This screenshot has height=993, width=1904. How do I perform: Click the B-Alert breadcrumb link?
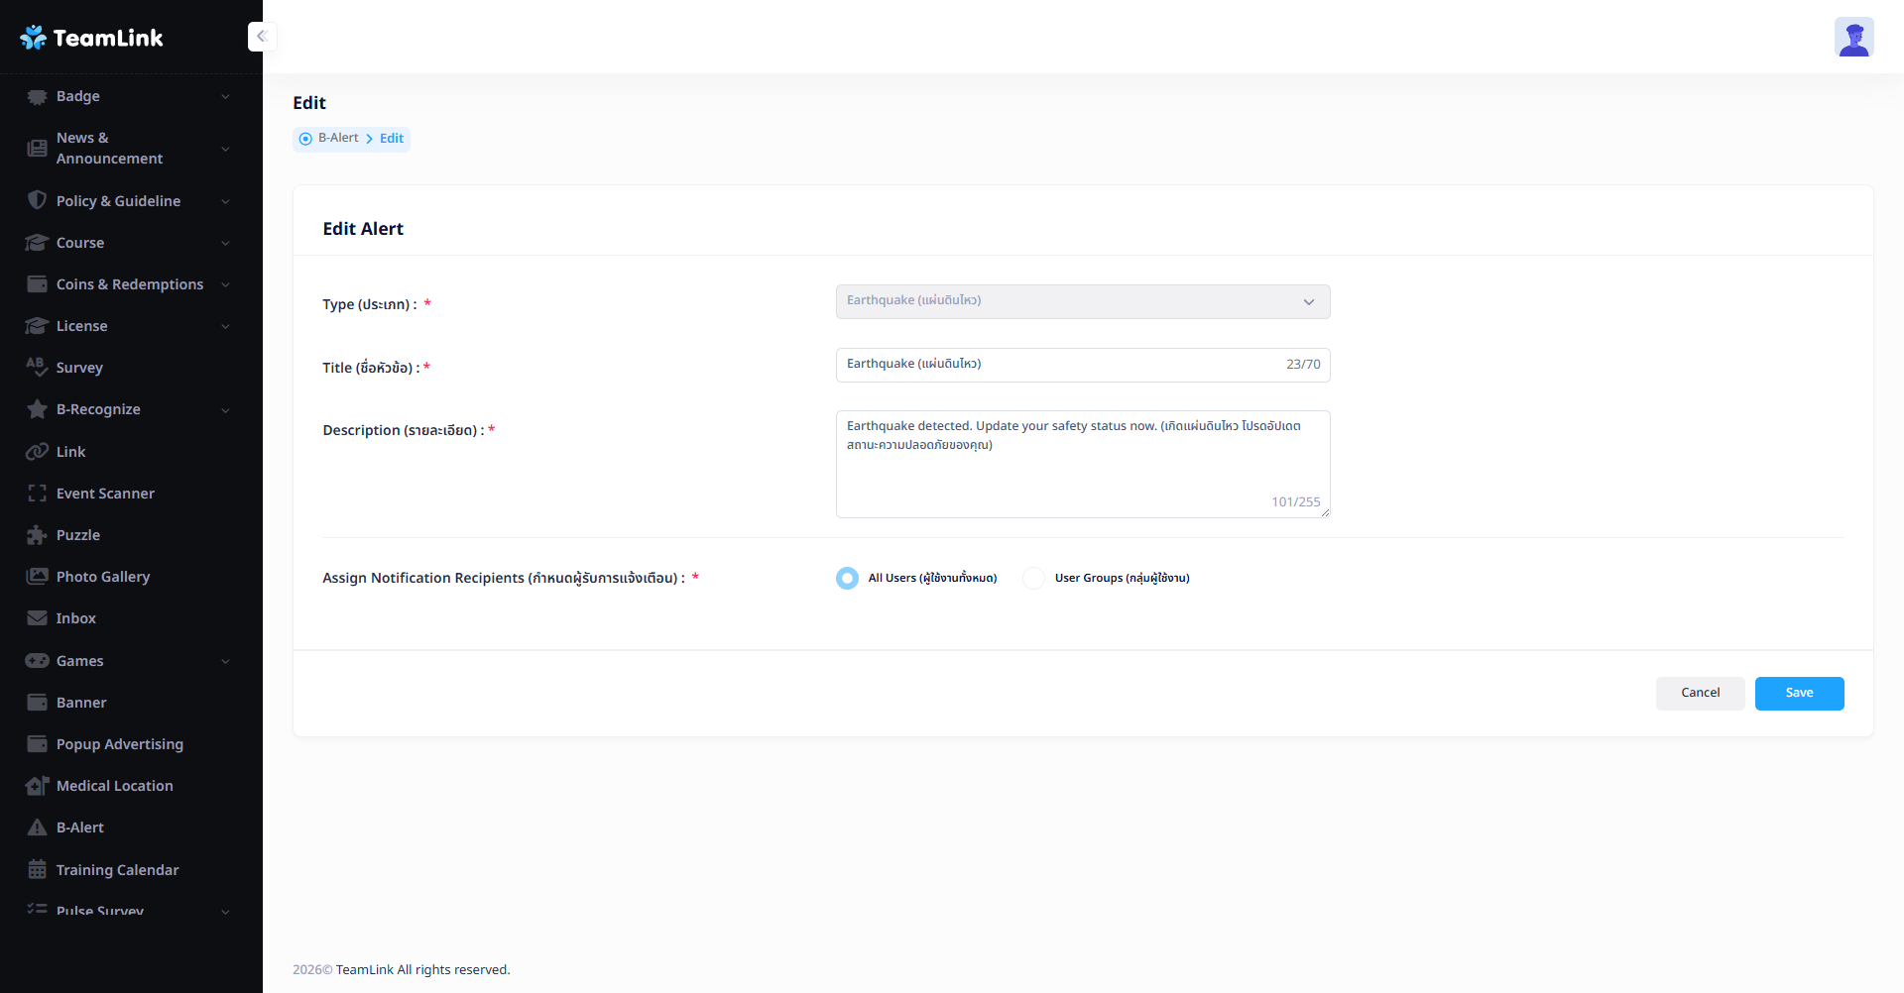tap(338, 138)
